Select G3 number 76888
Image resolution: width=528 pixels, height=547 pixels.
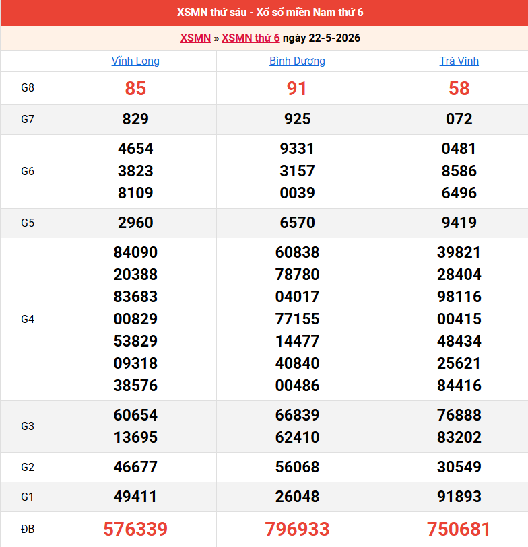tap(459, 415)
